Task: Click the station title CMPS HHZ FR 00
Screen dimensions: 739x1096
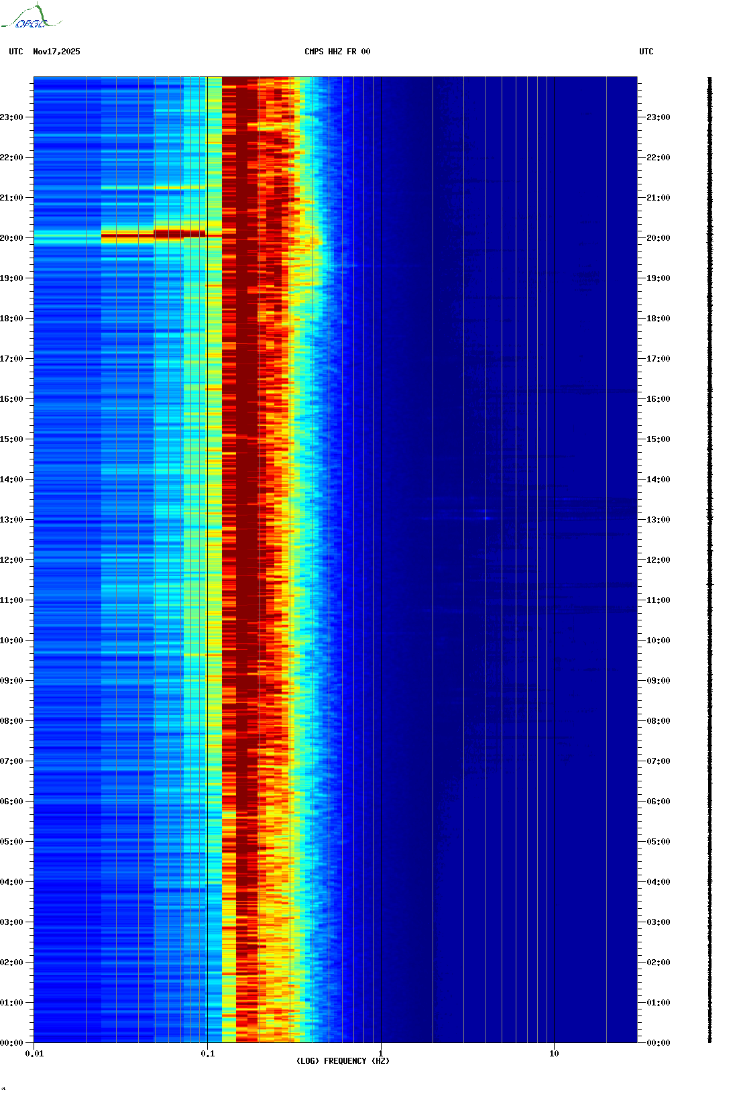Action: (337, 52)
